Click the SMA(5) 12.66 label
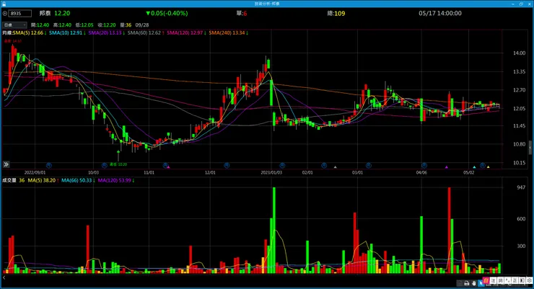The height and width of the screenshot is (289, 534). point(30,33)
